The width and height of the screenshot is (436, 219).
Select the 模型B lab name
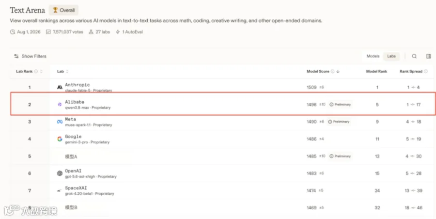tap(71, 207)
